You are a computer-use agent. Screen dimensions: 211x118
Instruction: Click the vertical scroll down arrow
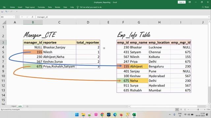(x=209, y=104)
